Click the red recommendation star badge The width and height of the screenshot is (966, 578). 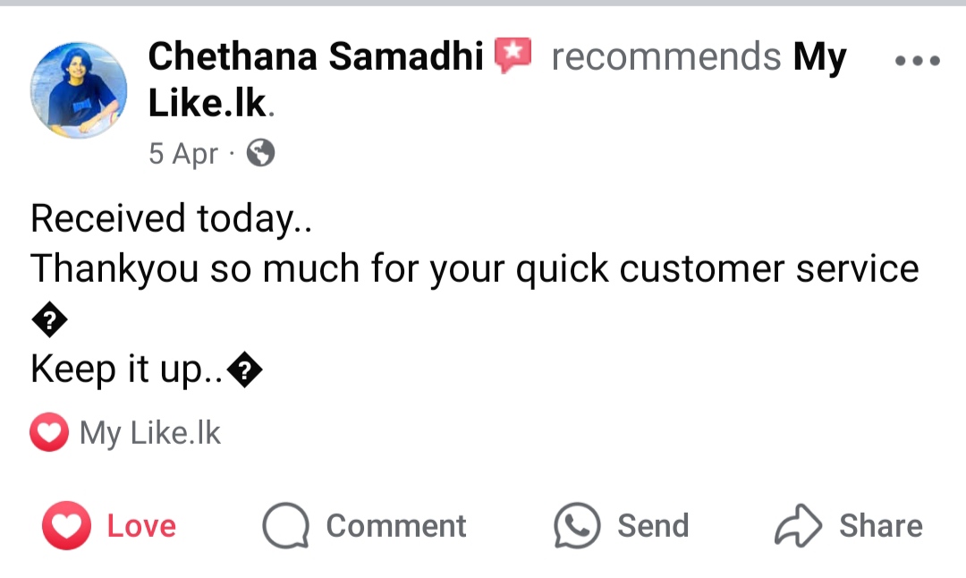click(x=513, y=56)
